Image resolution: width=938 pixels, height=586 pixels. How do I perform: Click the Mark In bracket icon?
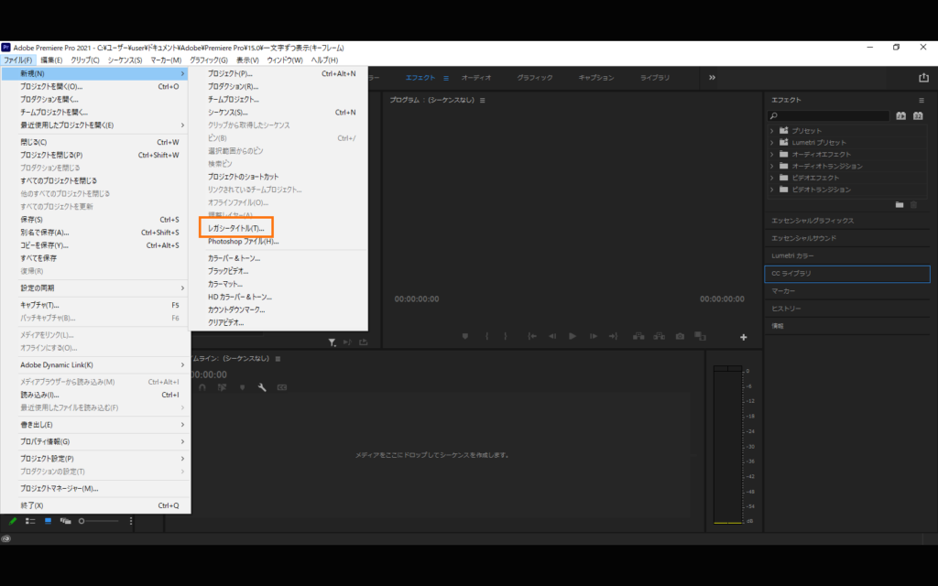[487, 336]
